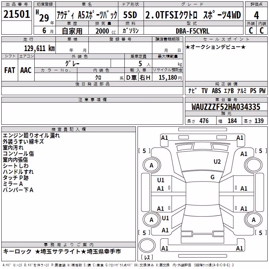Image resolution: width=269 pixels, height=269 pixels.
Task: Select sales point ★オークションデビュー★
Action: click(x=216, y=47)
